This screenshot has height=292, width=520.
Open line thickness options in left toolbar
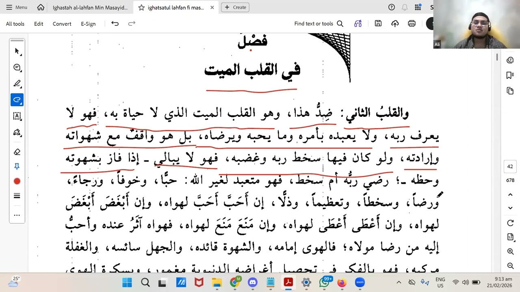(17, 196)
